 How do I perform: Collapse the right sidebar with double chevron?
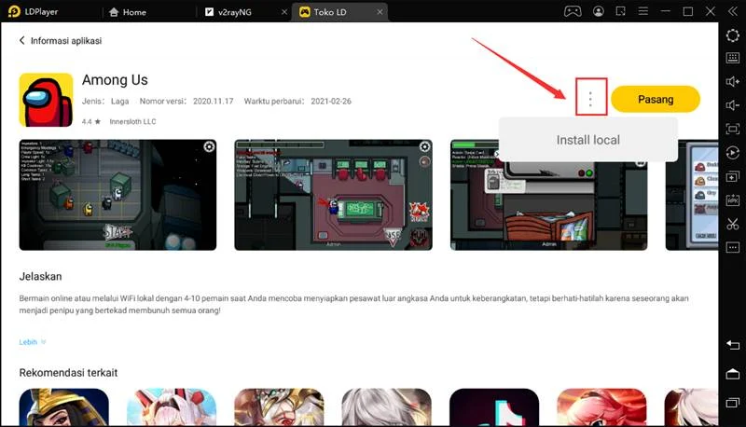click(x=733, y=11)
